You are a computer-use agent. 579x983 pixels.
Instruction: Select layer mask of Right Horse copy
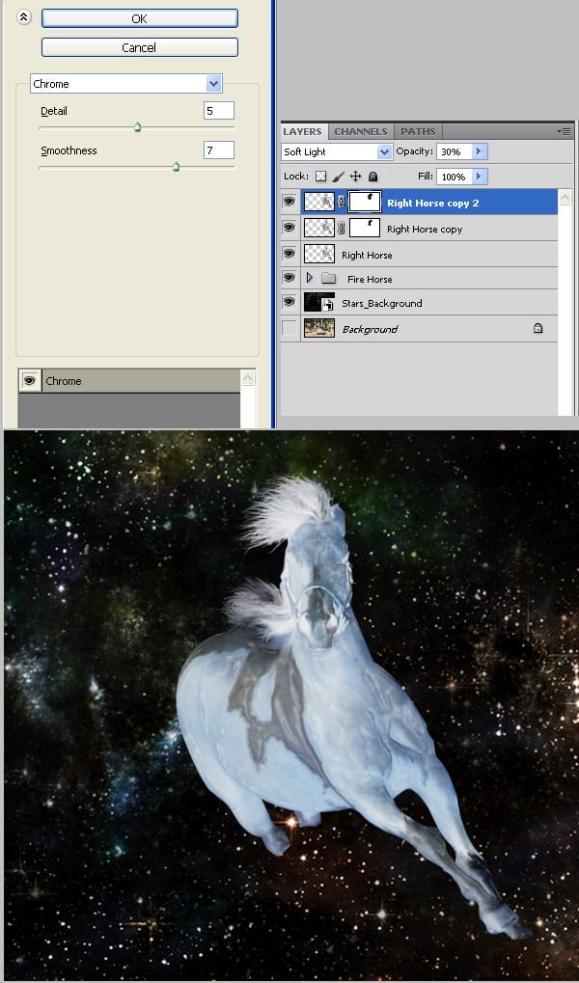(364, 229)
